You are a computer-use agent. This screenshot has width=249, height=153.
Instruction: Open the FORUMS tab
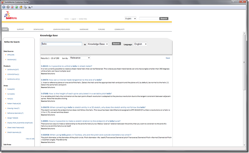coord(101,29)
